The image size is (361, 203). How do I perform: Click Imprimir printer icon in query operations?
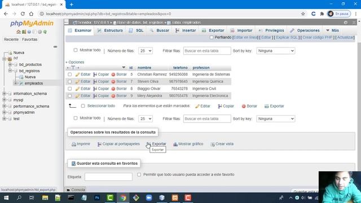74,144
